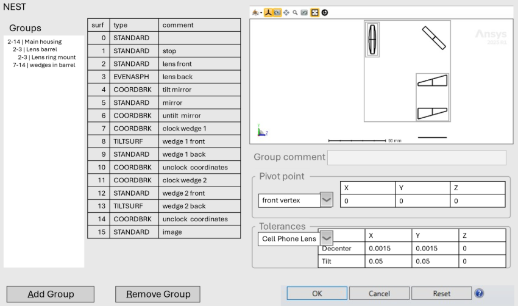The width and height of the screenshot is (518, 306).
Task: Toggle the rotate view icon
Action: tap(277, 12)
